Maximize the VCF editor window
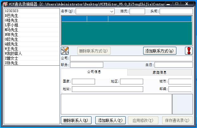The width and height of the screenshot is (197, 128). (177, 4)
